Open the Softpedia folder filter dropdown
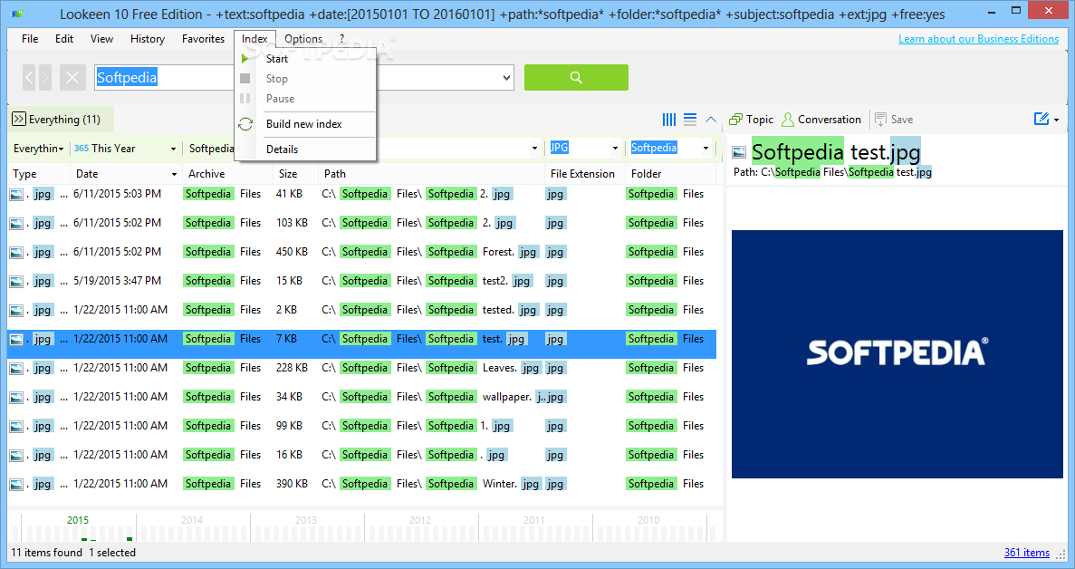Viewport: 1075px width, 569px height. (705, 148)
